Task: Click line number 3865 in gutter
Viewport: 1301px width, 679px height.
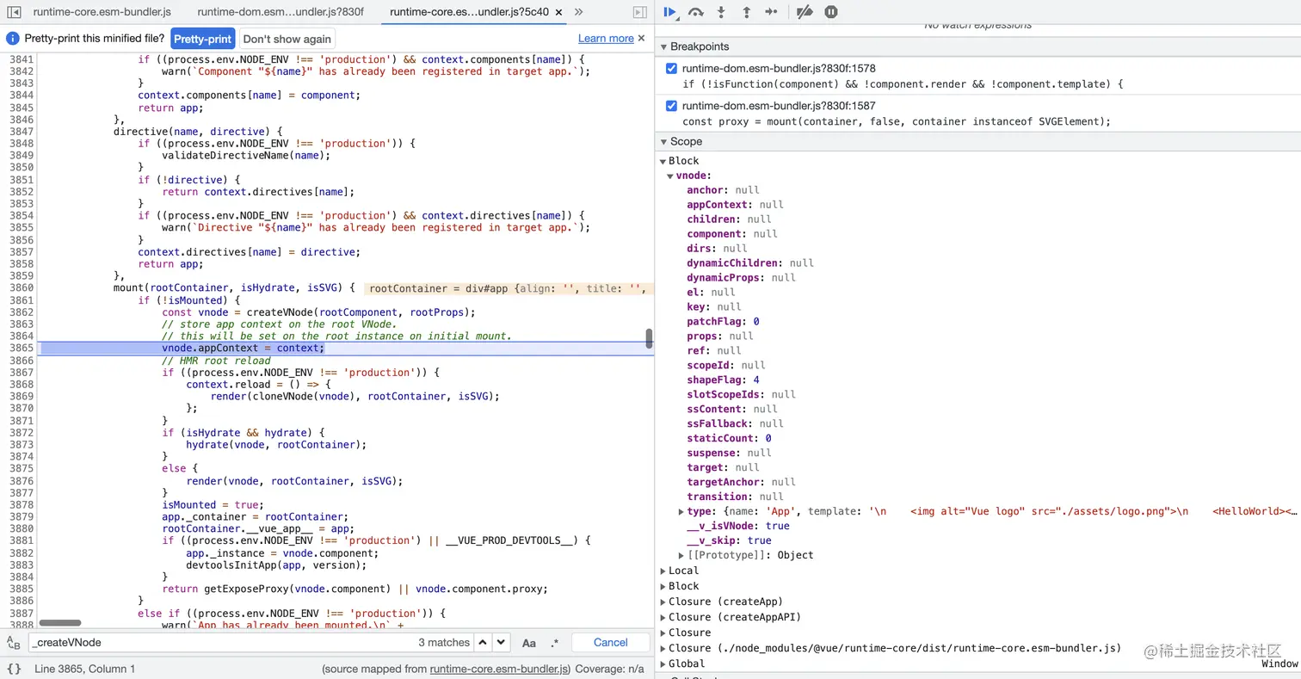Action: [21, 349]
